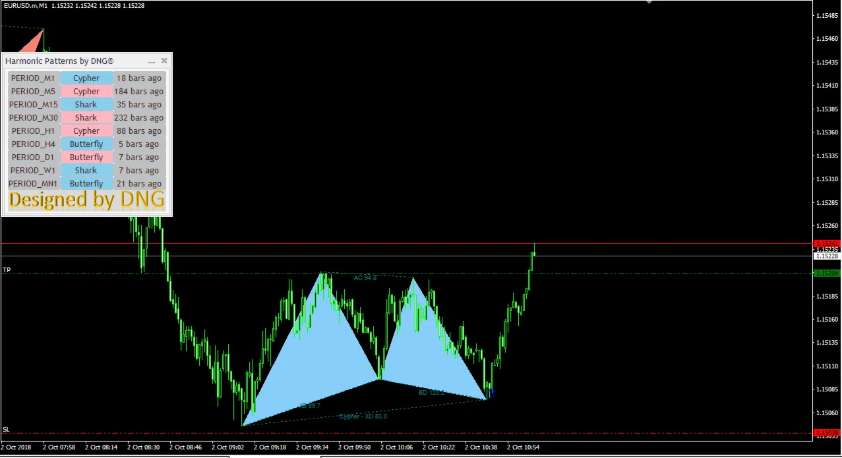Click the 'Cypher - XD 83.0' pattern label

363,416
